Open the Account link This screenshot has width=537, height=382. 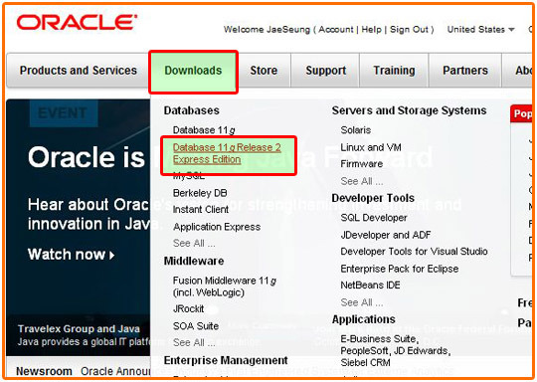click(336, 30)
